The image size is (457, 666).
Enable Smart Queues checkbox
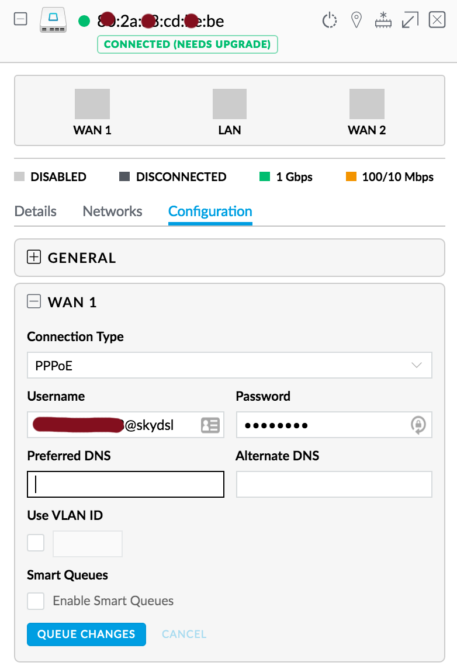coord(36,601)
